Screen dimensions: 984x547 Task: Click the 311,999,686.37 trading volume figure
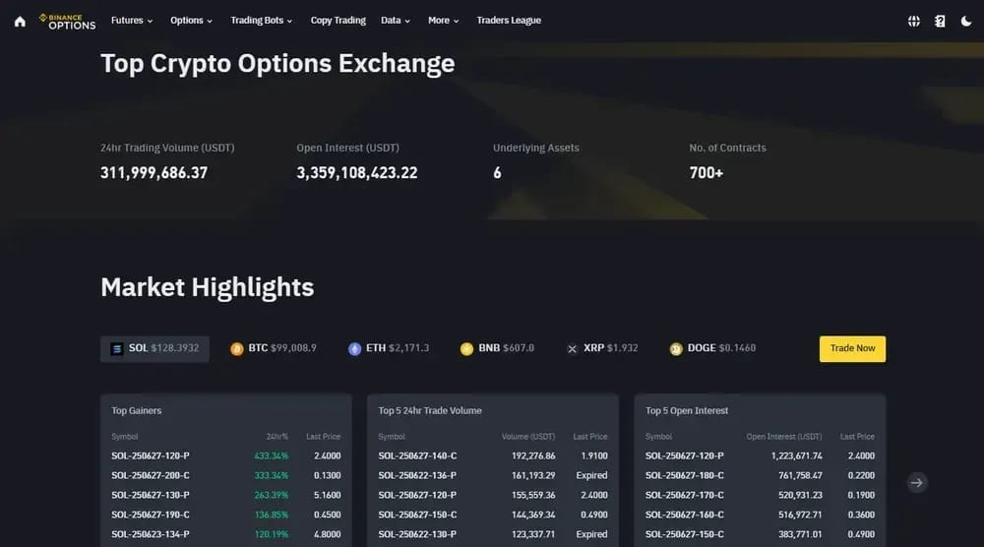pyautogui.click(x=154, y=173)
